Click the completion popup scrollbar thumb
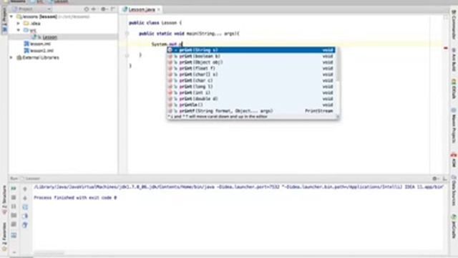This screenshot has width=458, height=258. [338, 64]
